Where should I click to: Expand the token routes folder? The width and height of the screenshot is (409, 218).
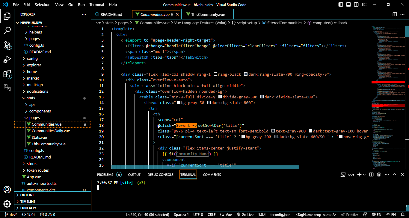pos(52,170)
